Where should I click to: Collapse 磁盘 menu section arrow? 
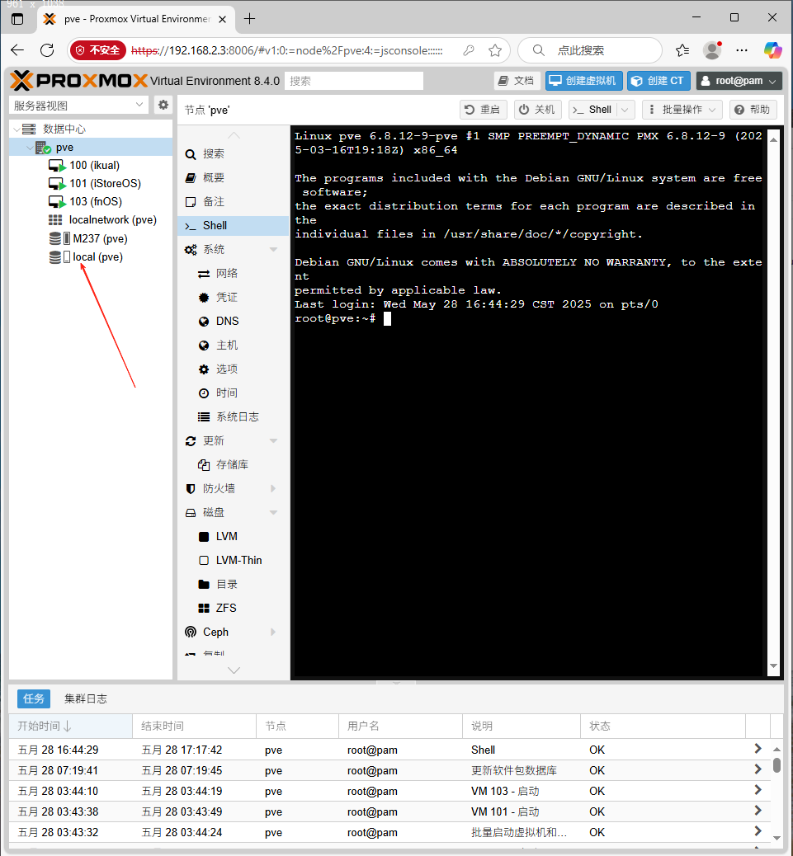point(274,513)
